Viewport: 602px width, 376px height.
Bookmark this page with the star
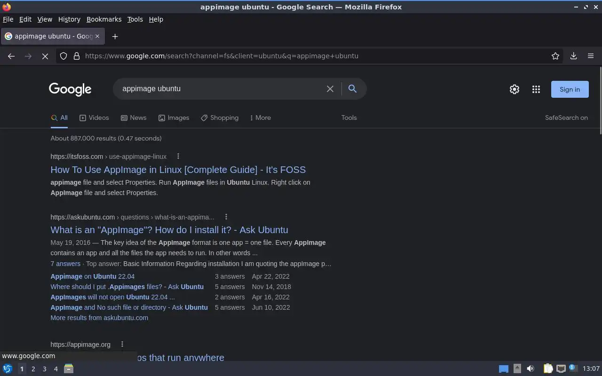(x=555, y=56)
